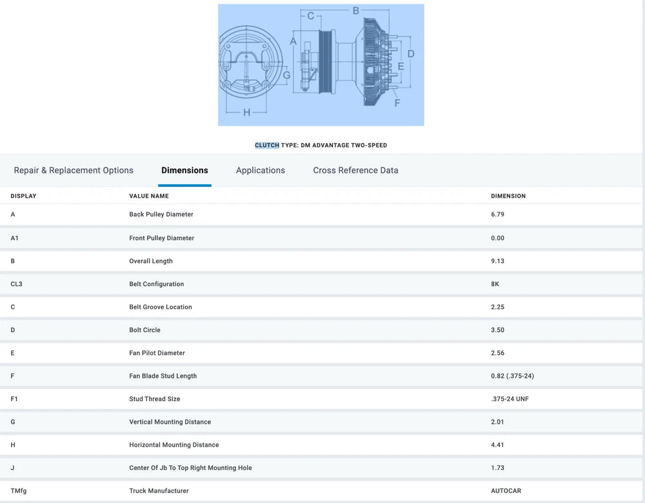Click the AUTOCAR truck manufacturer value
The width and height of the screenshot is (645, 503).
point(506,491)
